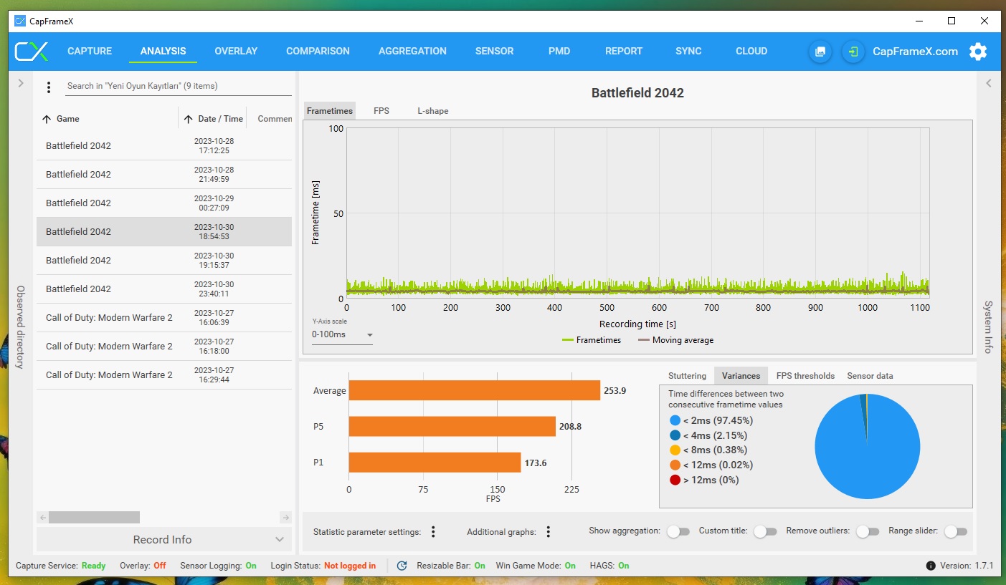
Task: Enable Remove outliers switch
Action: (x=868, y=531)
